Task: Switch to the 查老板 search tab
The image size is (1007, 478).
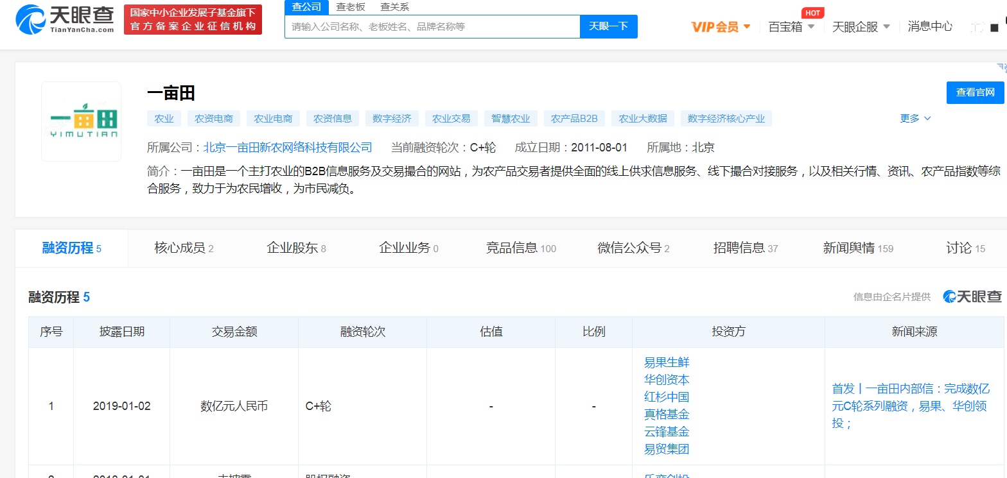Action: click(351, 7)
